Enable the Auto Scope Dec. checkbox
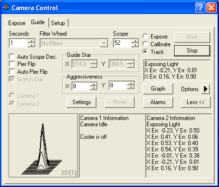The image size is (219, 187). click(x=12, y=57)
